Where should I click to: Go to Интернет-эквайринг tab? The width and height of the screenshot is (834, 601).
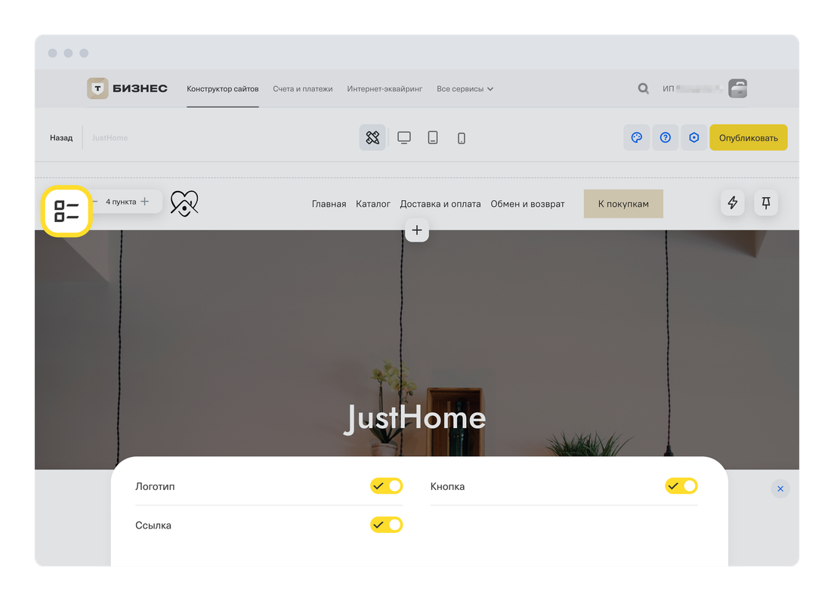point(385,89)
